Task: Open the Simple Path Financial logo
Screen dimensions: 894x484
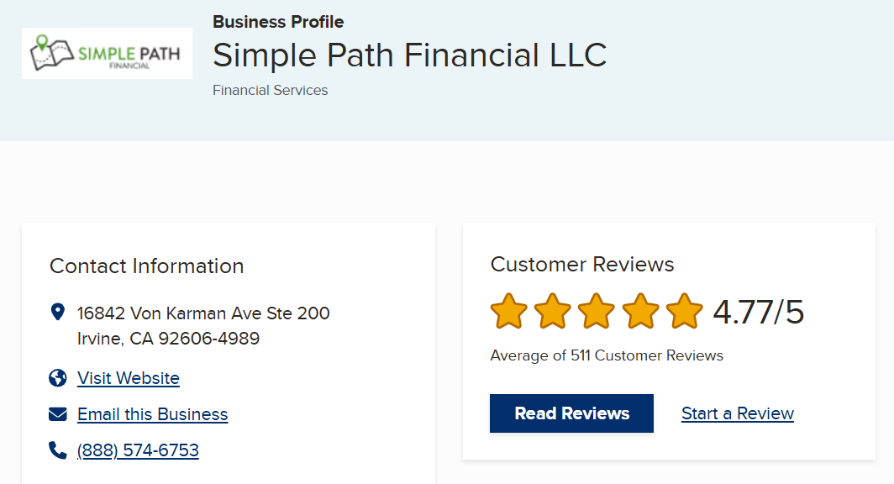Action: [x=107, y=52]
